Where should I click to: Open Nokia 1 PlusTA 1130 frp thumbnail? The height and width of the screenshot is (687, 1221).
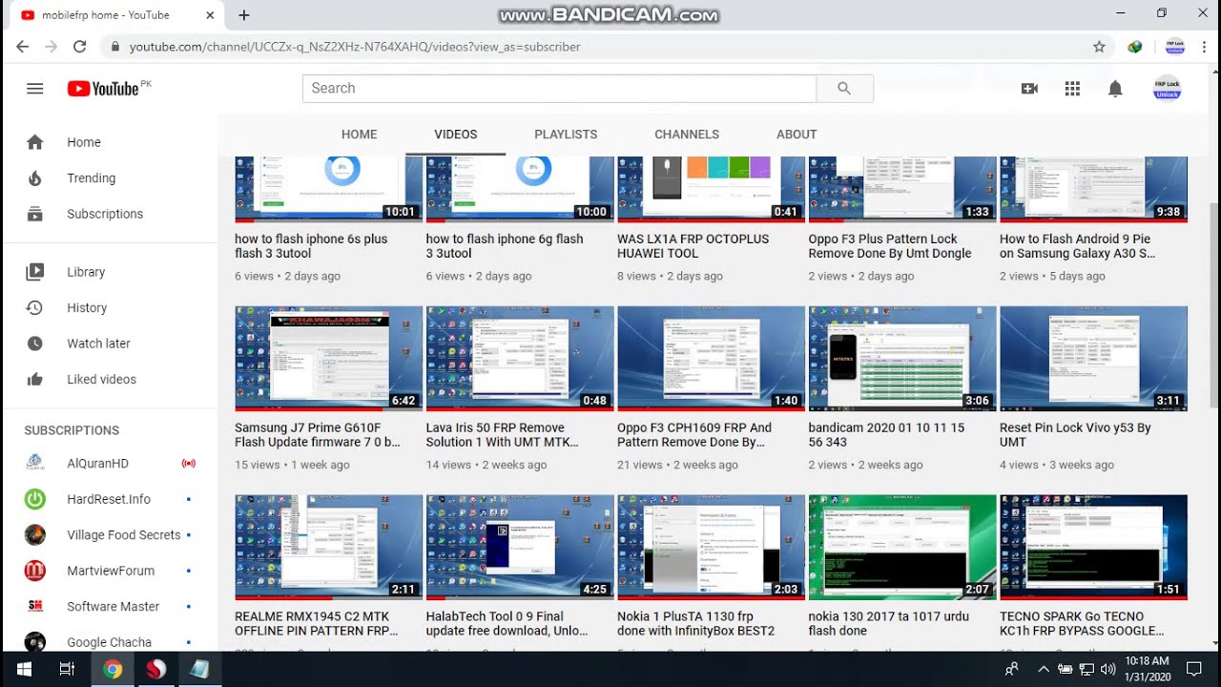tap(711, 548)
